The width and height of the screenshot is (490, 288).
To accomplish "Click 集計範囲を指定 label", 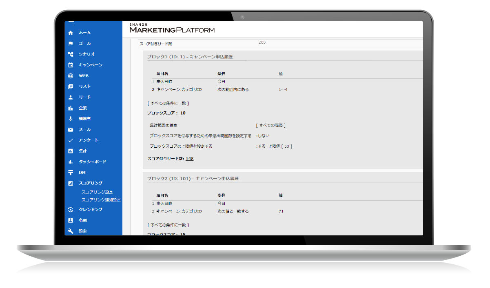I will click(x=163, y=126).
